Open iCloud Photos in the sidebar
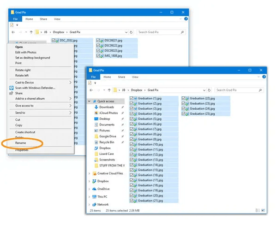This screenshot has height=225, width=277. pos(108,113)
